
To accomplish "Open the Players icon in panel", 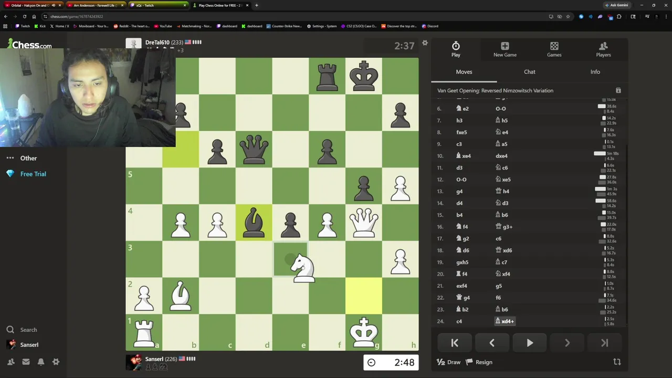I will (x=603, y=49).
